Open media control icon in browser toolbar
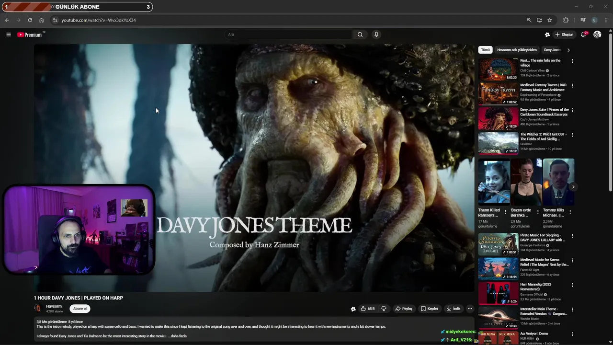This screenshot has width=613, height=345. click(x=583, y=20)
